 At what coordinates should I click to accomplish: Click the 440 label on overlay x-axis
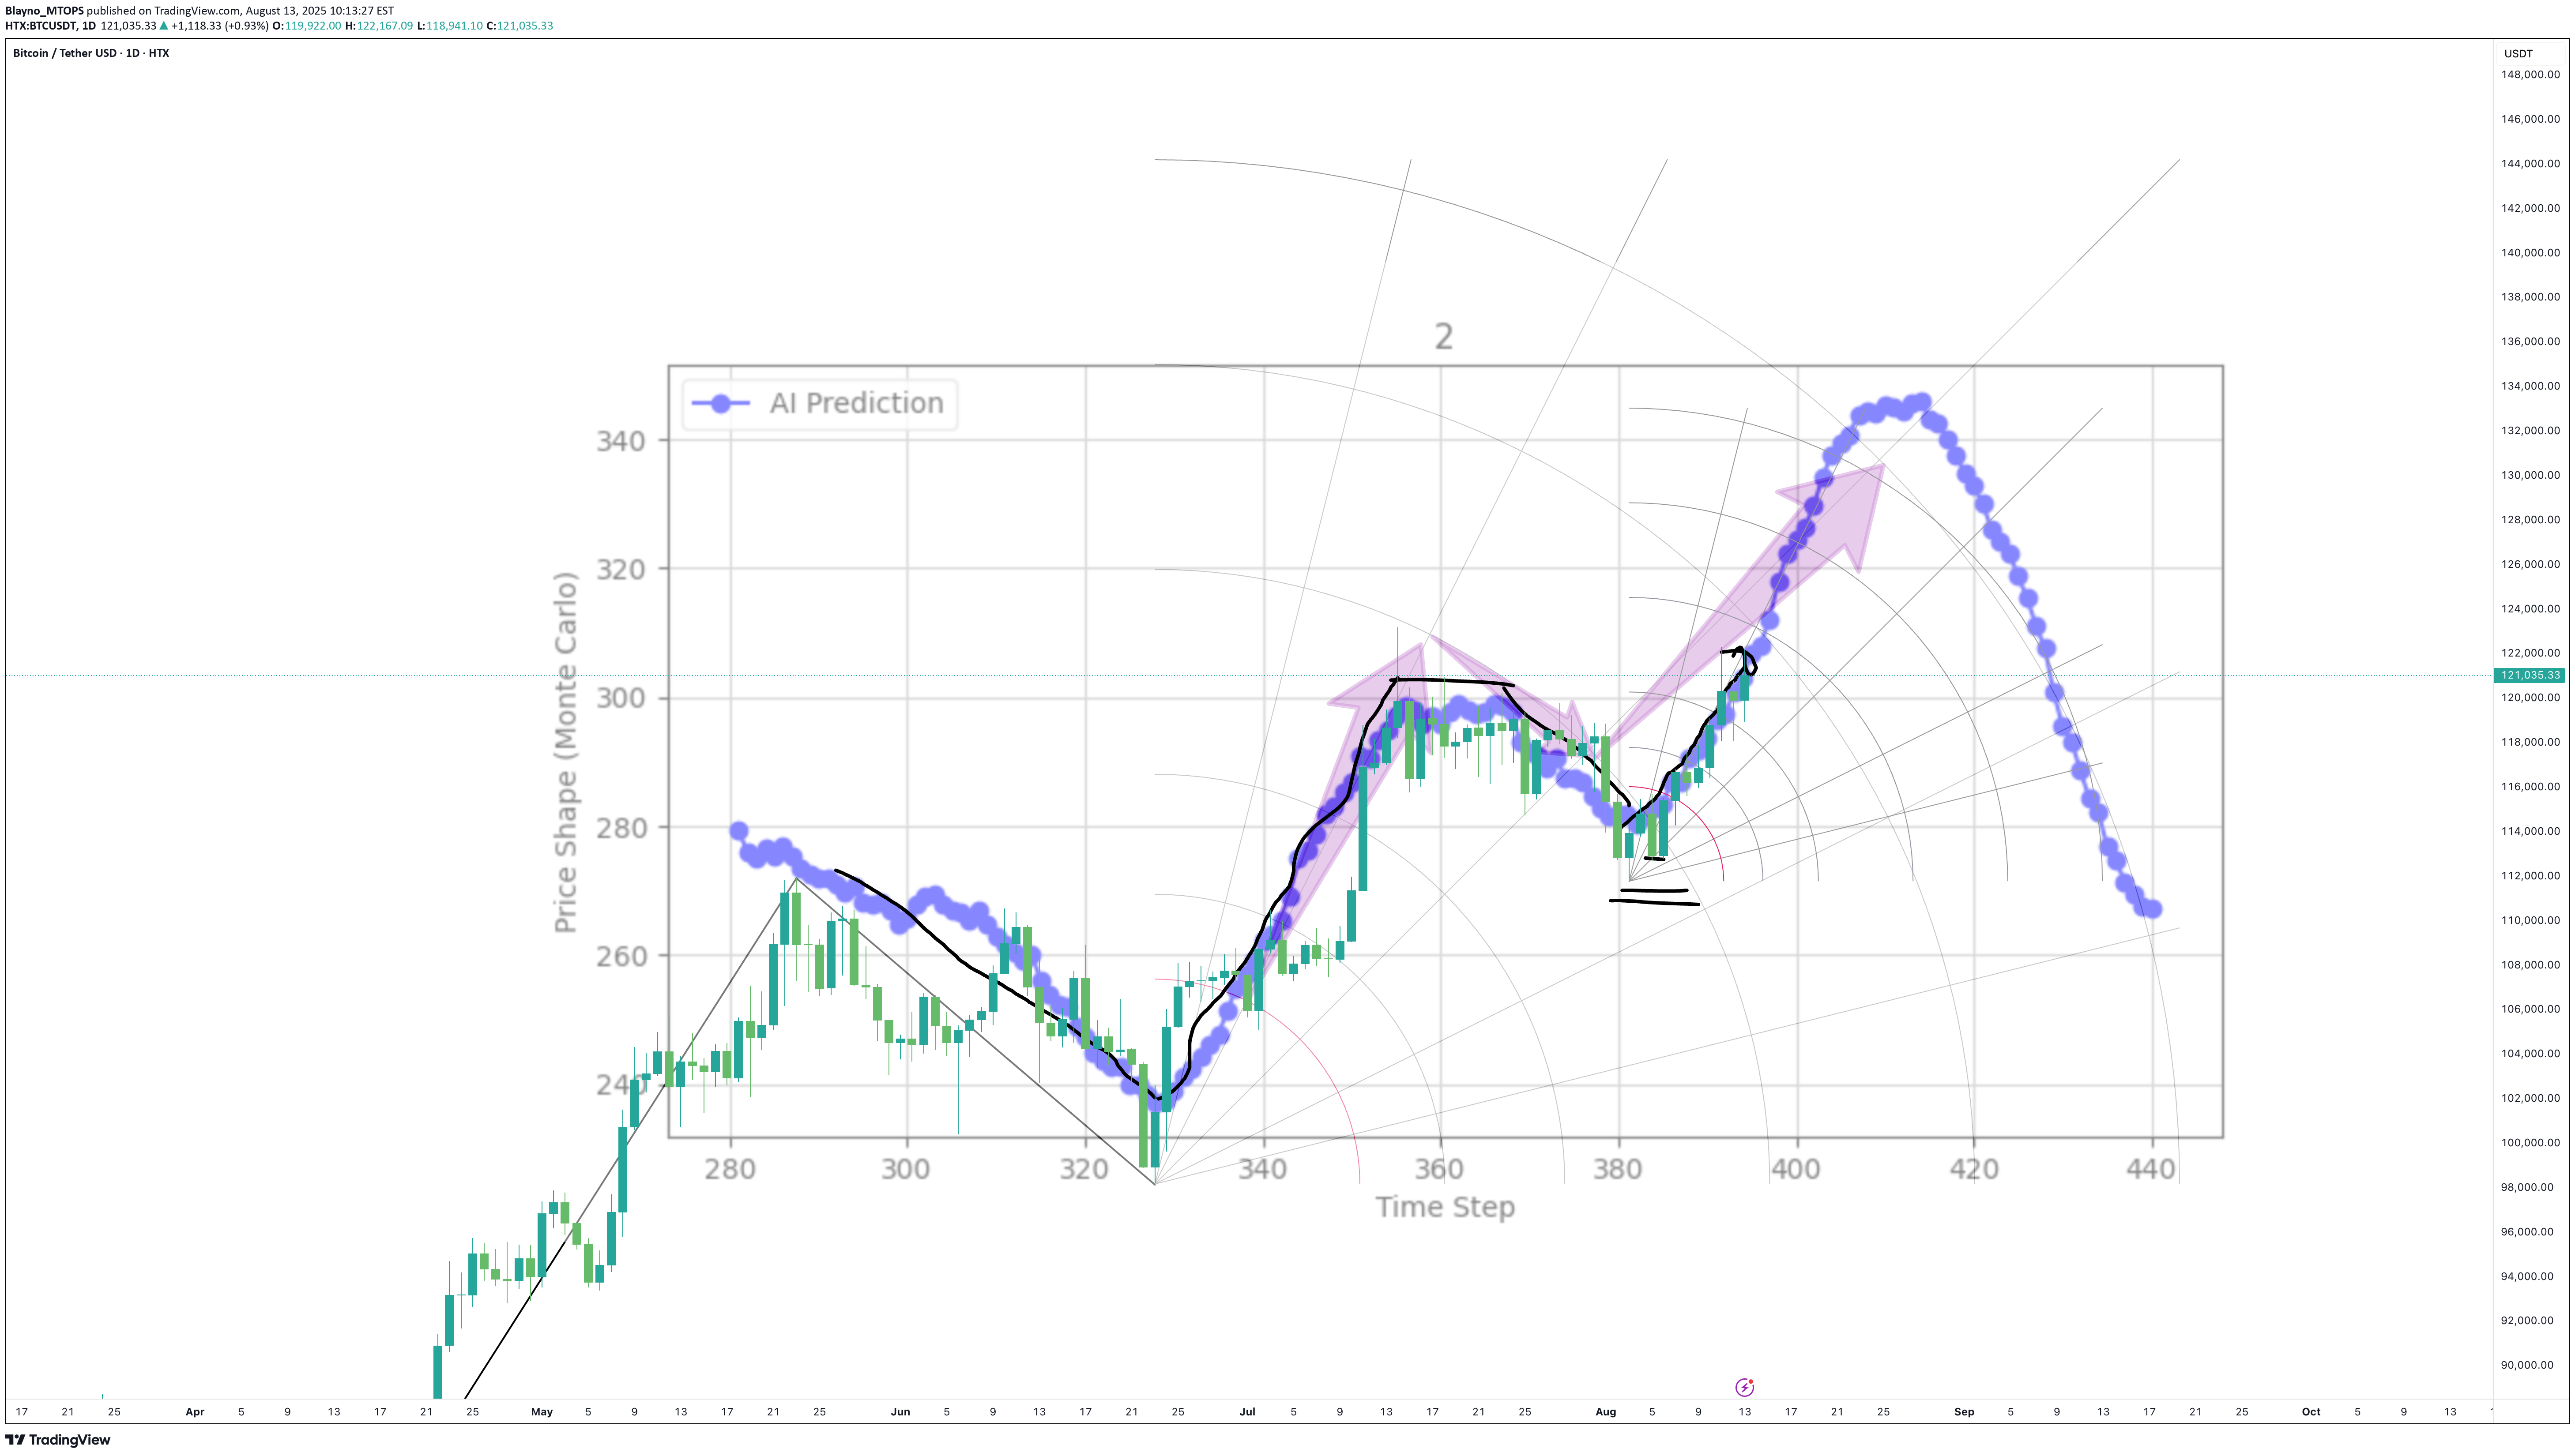2151,1169
